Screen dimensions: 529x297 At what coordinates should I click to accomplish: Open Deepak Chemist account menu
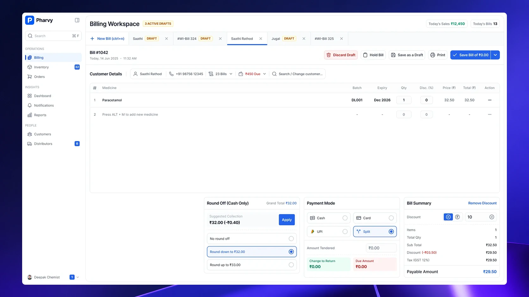pos(53,277)
